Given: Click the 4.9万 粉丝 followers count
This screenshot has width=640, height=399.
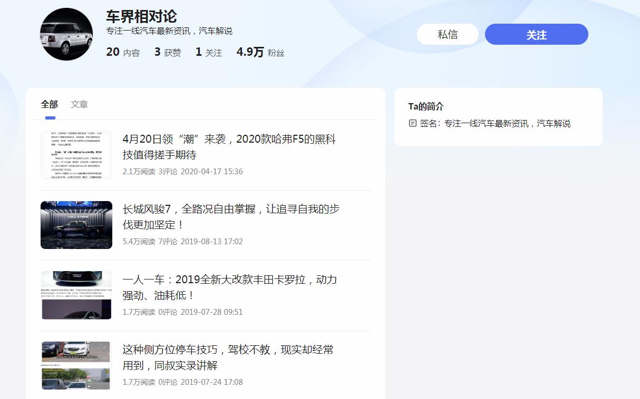Looking at the screenshot, I should coord(260,52).
